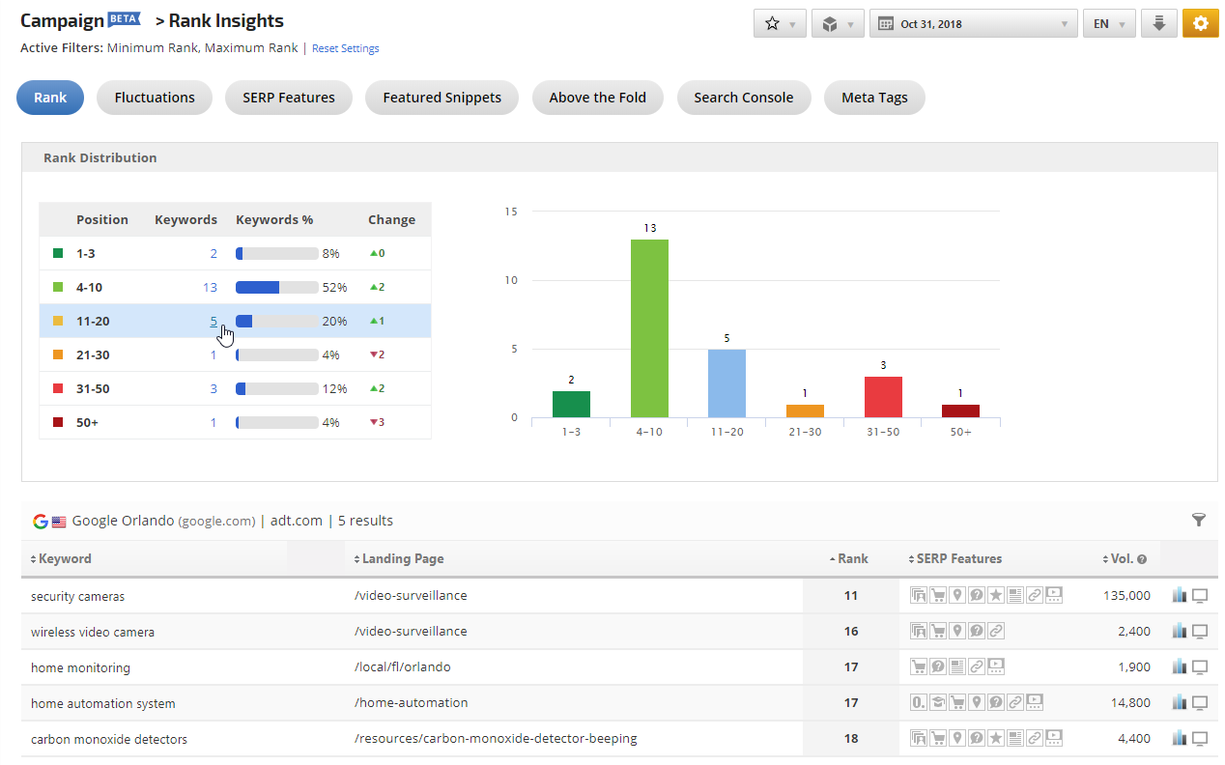Click bar chart icon for carbon monoxide detectors

[1179, 739]
